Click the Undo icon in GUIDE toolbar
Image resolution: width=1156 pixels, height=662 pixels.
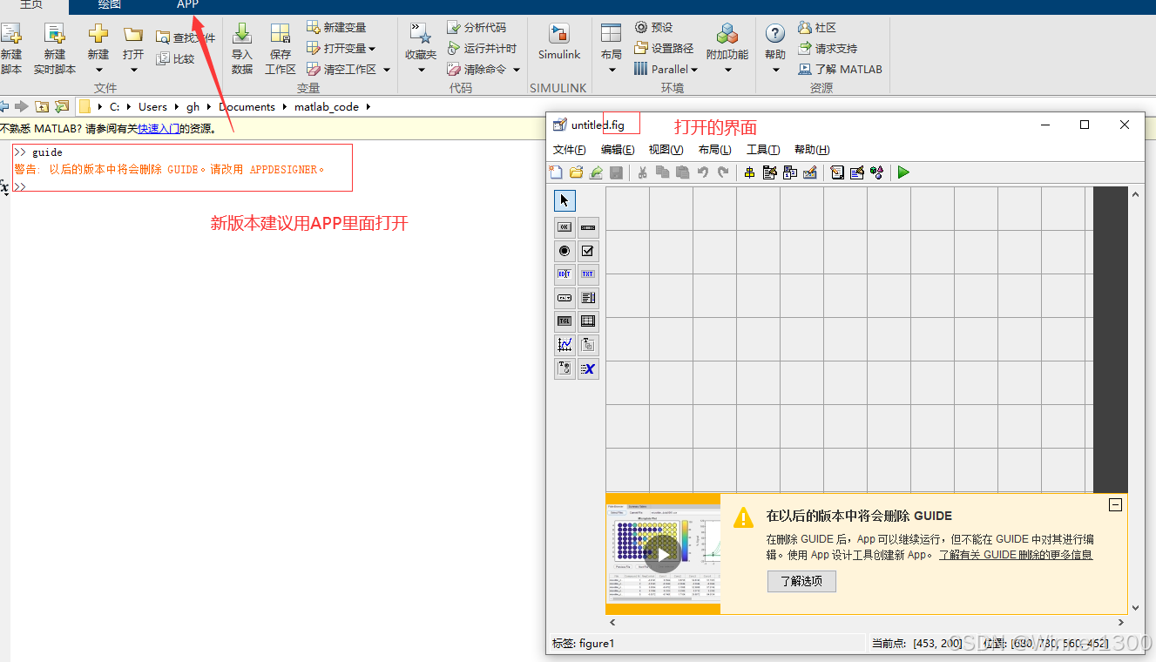702,172
